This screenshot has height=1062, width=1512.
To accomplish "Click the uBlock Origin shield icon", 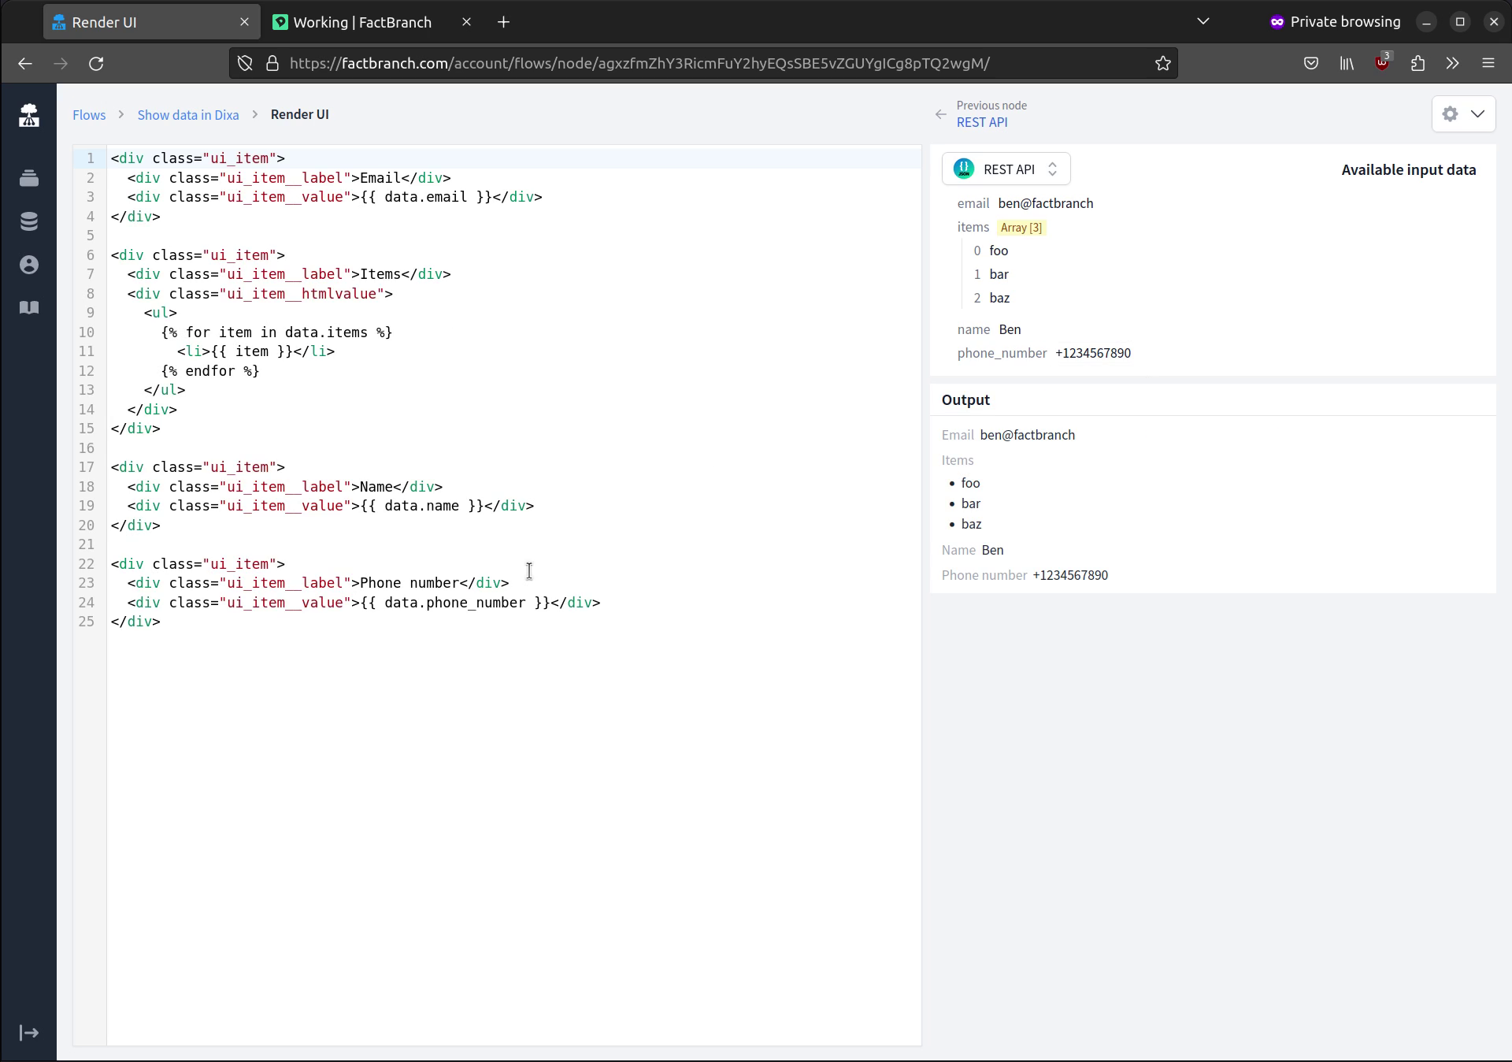I will coord(1383,63).
